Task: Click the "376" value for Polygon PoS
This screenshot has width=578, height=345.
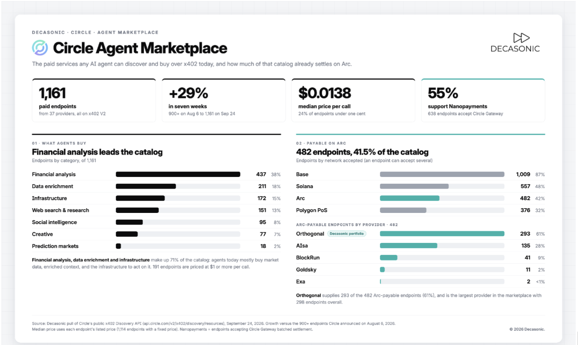Action: point(525,211)
